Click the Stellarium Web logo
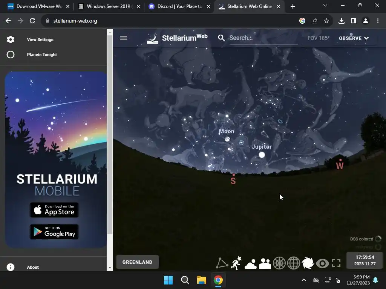The width and height of the screenshot is (386, 289). pos(177,38)
